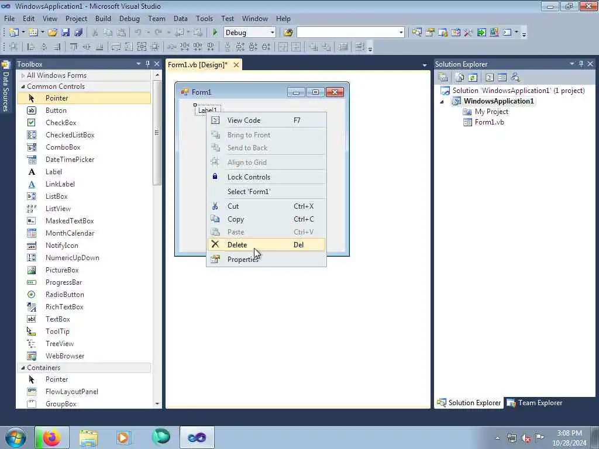Screen dimensions: 599x449
Task: Click View Code icon in Solution Explorer toolbar
Action: point(490,78)
